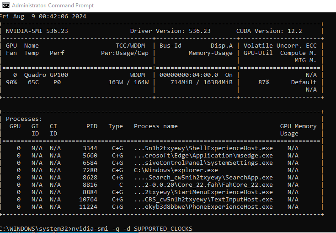This screenshot has height=233, width=336.
Task: Click the power usage '163W / 164W'
Action: 128,82
